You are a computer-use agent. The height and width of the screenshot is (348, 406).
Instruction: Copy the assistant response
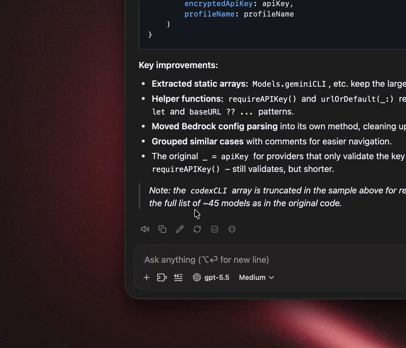162,229
